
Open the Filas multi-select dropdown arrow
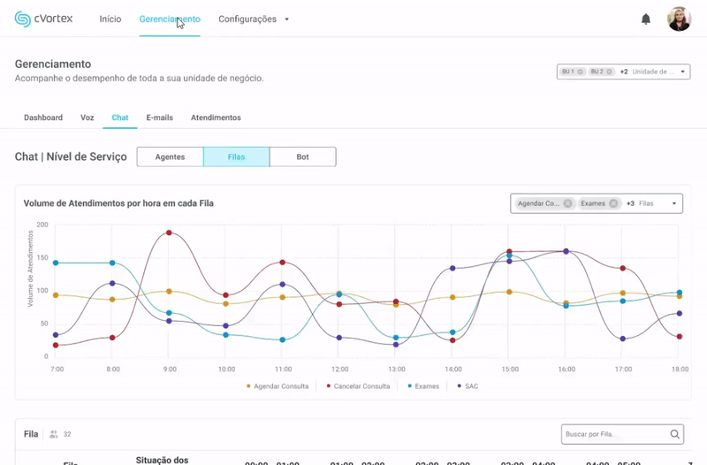674,203
